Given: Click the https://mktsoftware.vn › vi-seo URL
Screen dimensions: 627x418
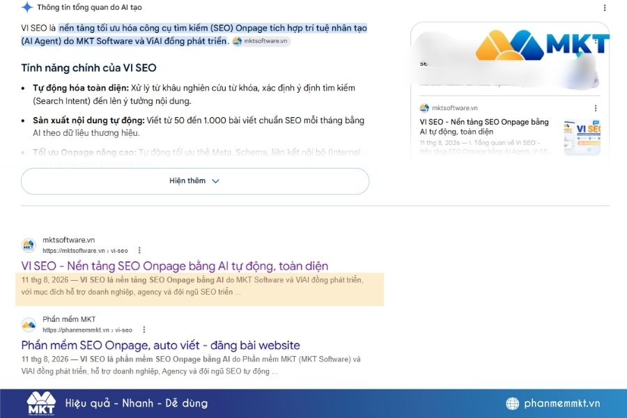Looking at the screenshot, I should point(85,251).
